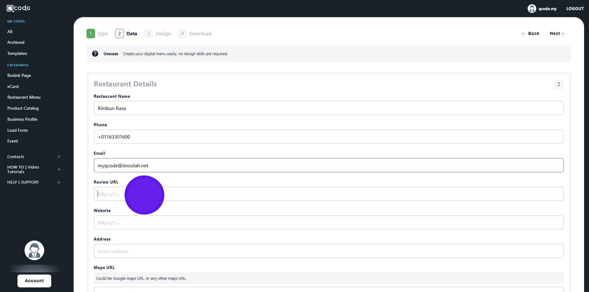Click into the Address field
Screen dimensions: 589x292
[328, 251]
